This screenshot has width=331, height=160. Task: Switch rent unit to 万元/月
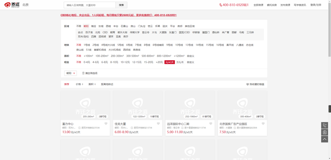point(180,62)
